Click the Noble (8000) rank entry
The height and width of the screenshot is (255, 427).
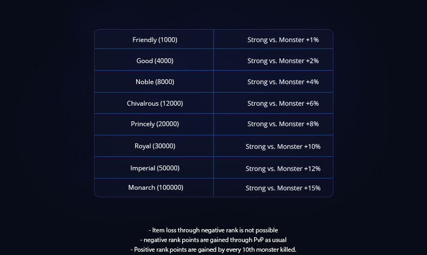pyautogui.click(x=155, y=82)
